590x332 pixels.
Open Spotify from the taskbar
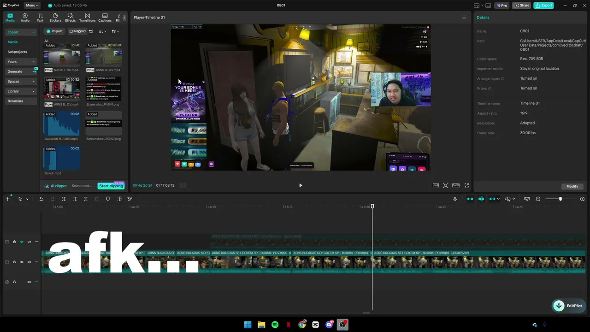[275, 325]
